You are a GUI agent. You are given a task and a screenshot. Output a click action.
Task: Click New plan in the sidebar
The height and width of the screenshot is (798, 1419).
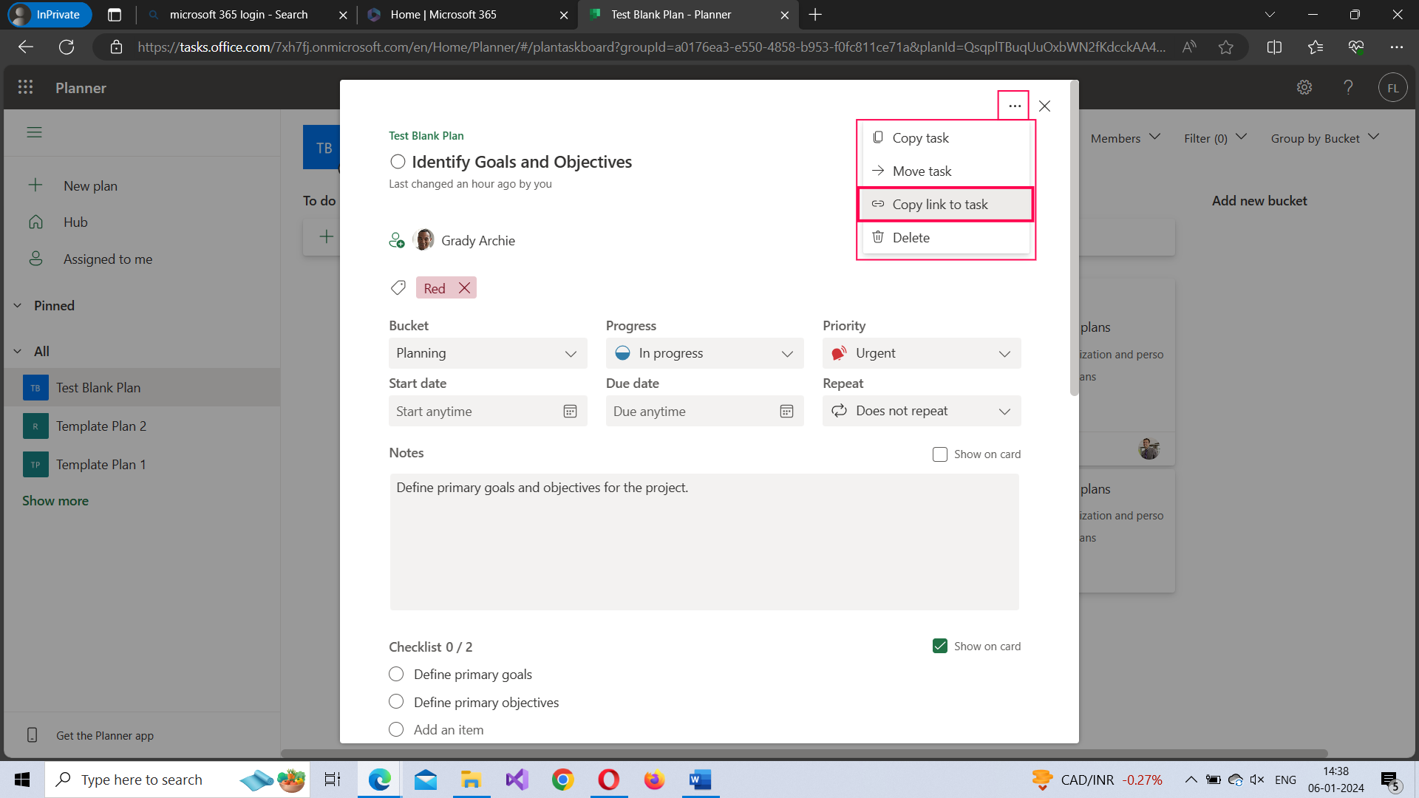pyautogui.click(x=90, y=185)
